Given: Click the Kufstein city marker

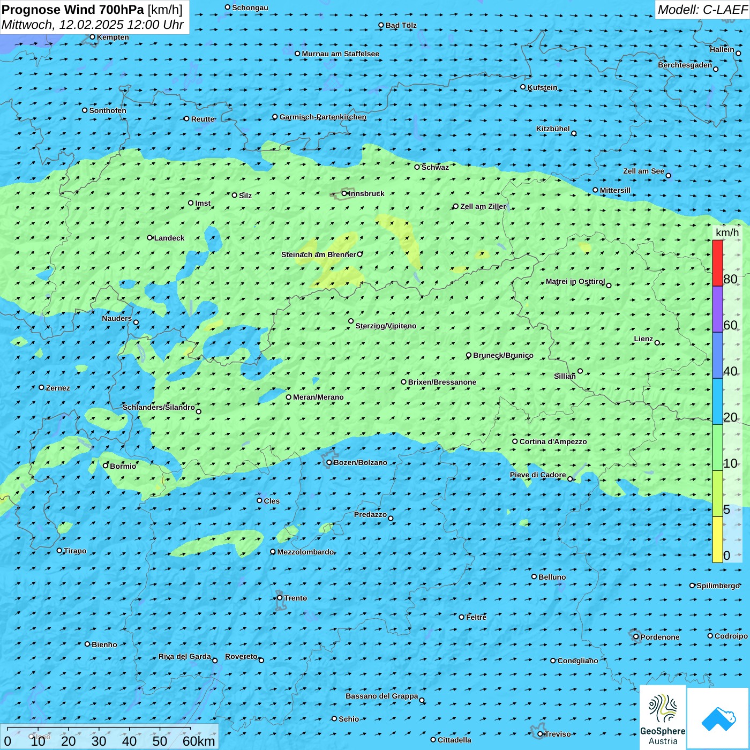Looking at the screenshot, I should pos(523,87).
